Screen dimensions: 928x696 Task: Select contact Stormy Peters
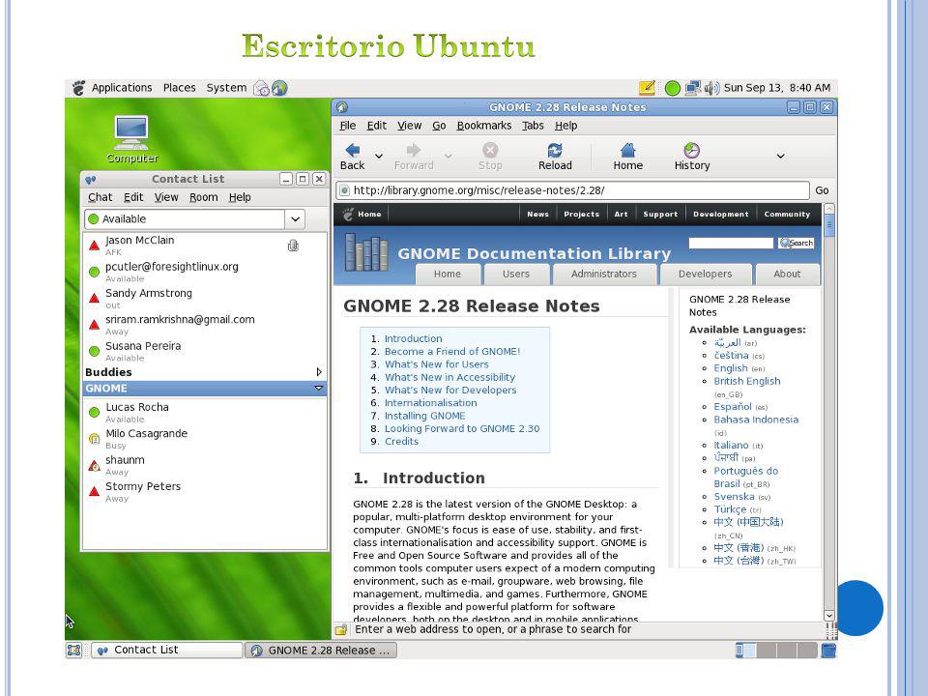204,492
